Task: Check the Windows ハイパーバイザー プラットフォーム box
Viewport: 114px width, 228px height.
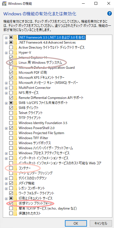Action: point(11,148)
